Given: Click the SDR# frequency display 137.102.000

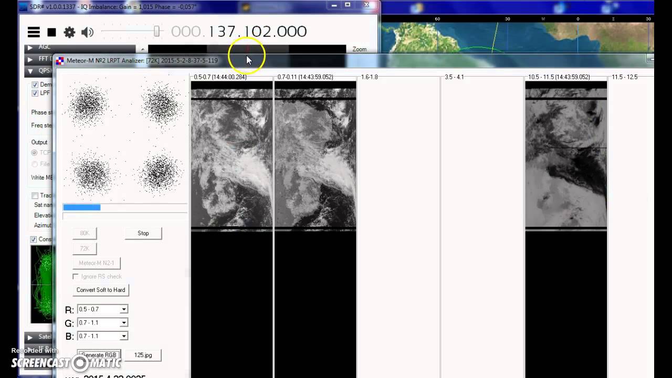Looking at the screenshot, I should tap(238, 31).
